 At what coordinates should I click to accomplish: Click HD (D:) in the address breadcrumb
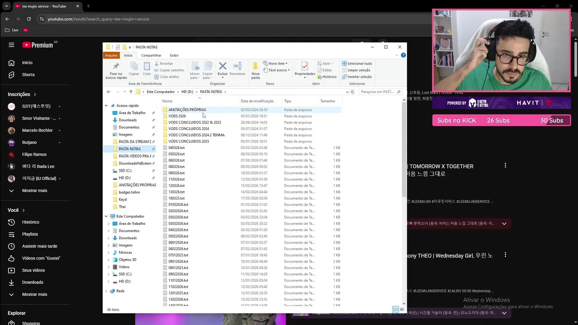187,92
